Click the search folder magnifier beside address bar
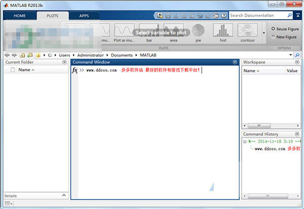304x209 pixels. pos(297,55)
